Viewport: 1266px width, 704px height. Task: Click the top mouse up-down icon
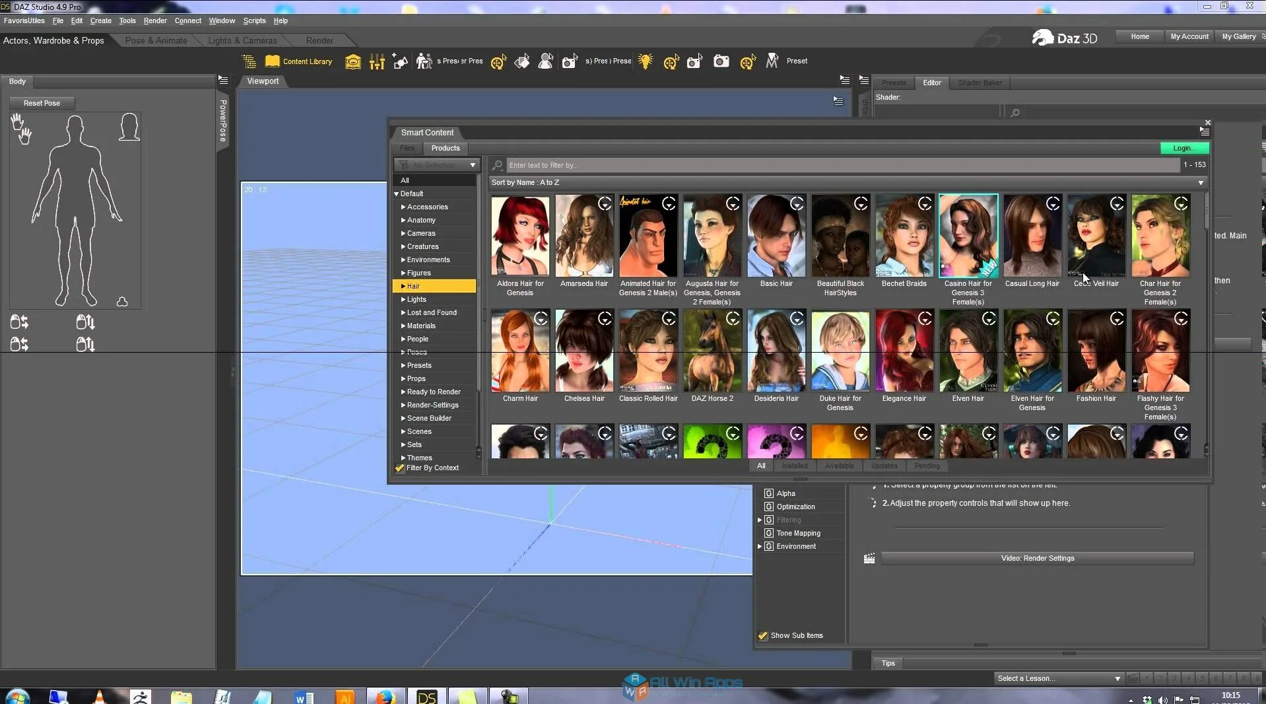85,322
